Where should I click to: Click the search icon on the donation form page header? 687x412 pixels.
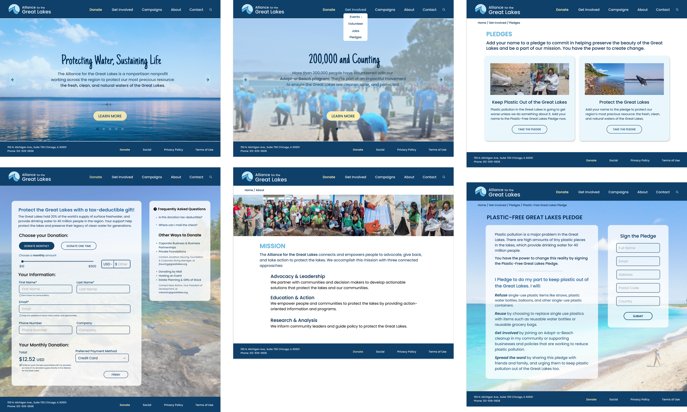click(211, 177)
